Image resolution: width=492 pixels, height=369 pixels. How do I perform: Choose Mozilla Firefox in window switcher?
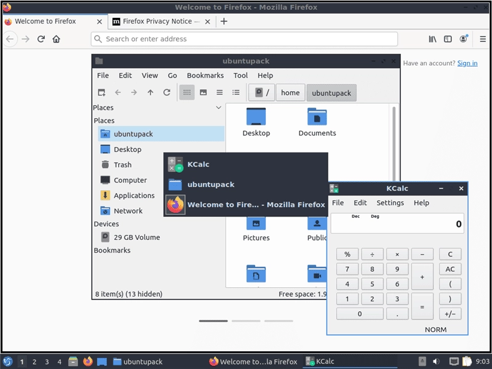coord(245,205)
